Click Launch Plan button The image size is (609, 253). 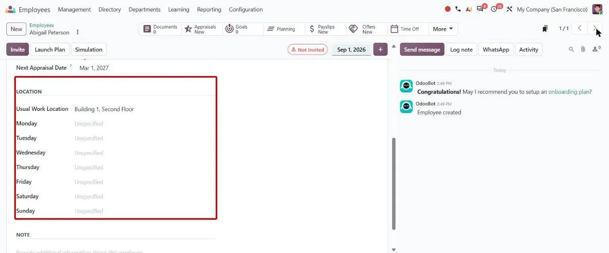click(x=50, y=49)
